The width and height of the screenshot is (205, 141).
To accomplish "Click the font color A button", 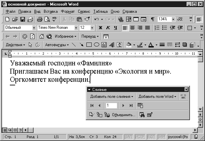I will (x=150, y=45).
